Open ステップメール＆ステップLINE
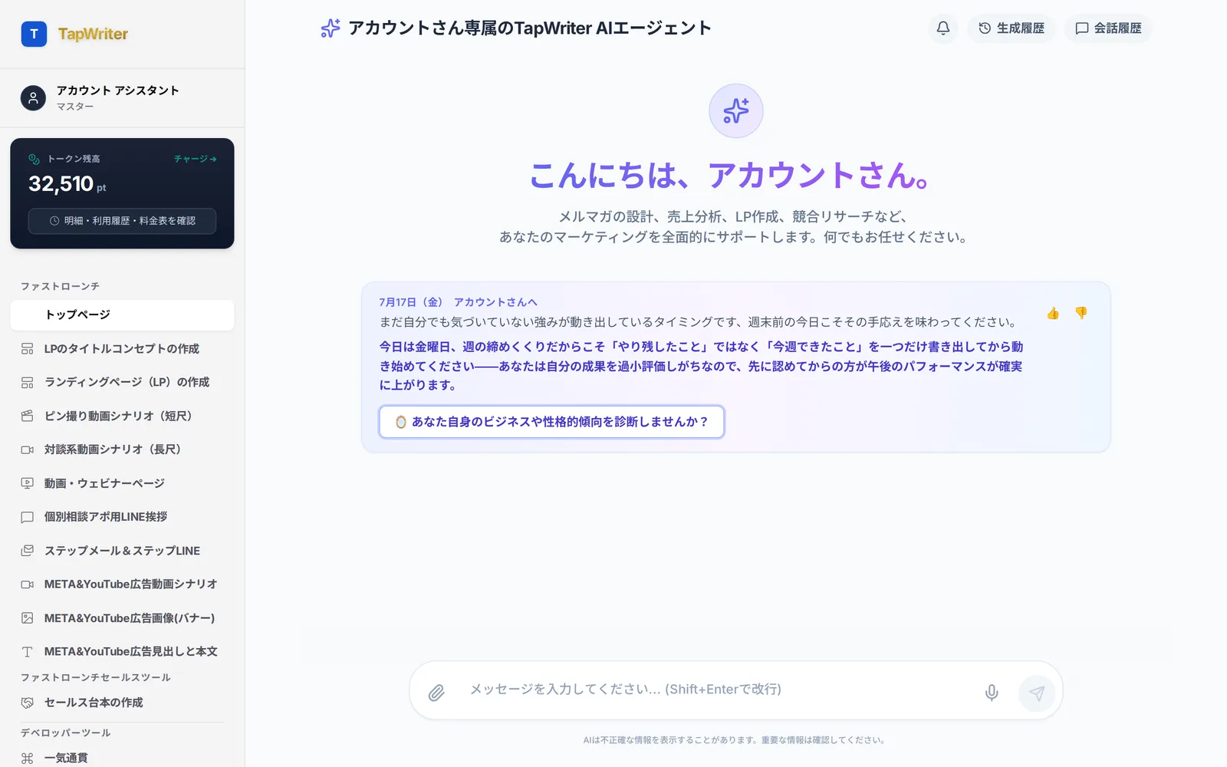This screenshot has height=767, width=1227. click(122, 551)
